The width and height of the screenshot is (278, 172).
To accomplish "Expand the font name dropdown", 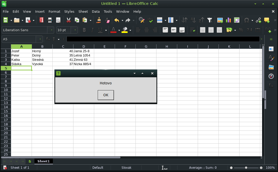I will 52,30.
